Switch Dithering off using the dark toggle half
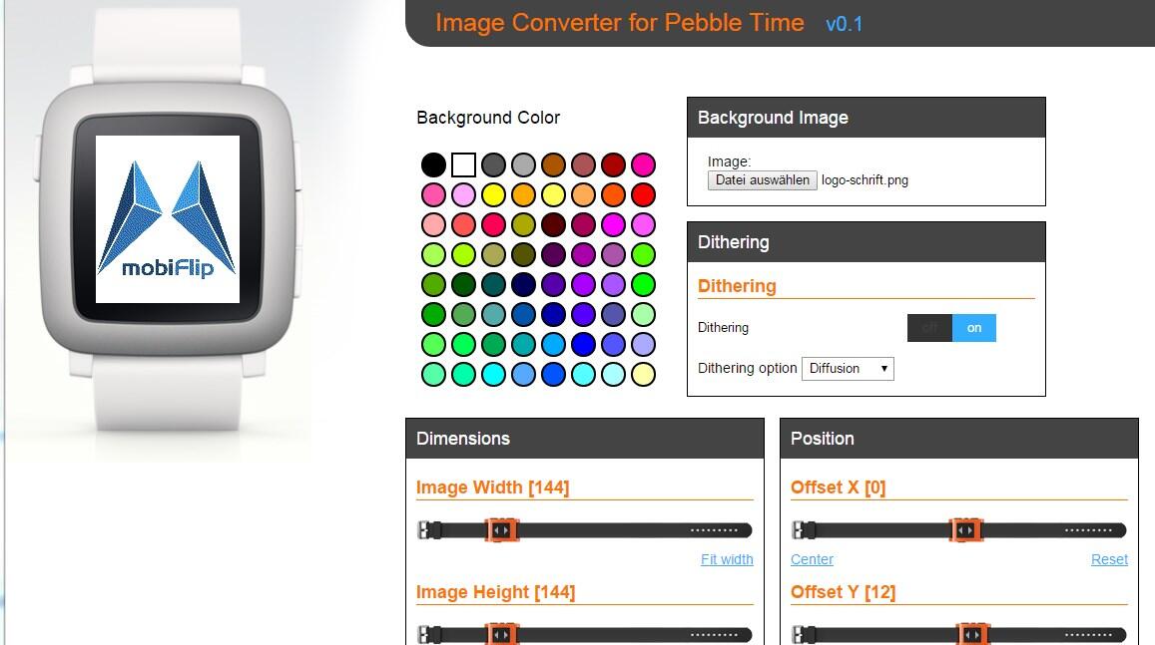The height and width of the screenshot is (645, 1155). pos(929,328)
